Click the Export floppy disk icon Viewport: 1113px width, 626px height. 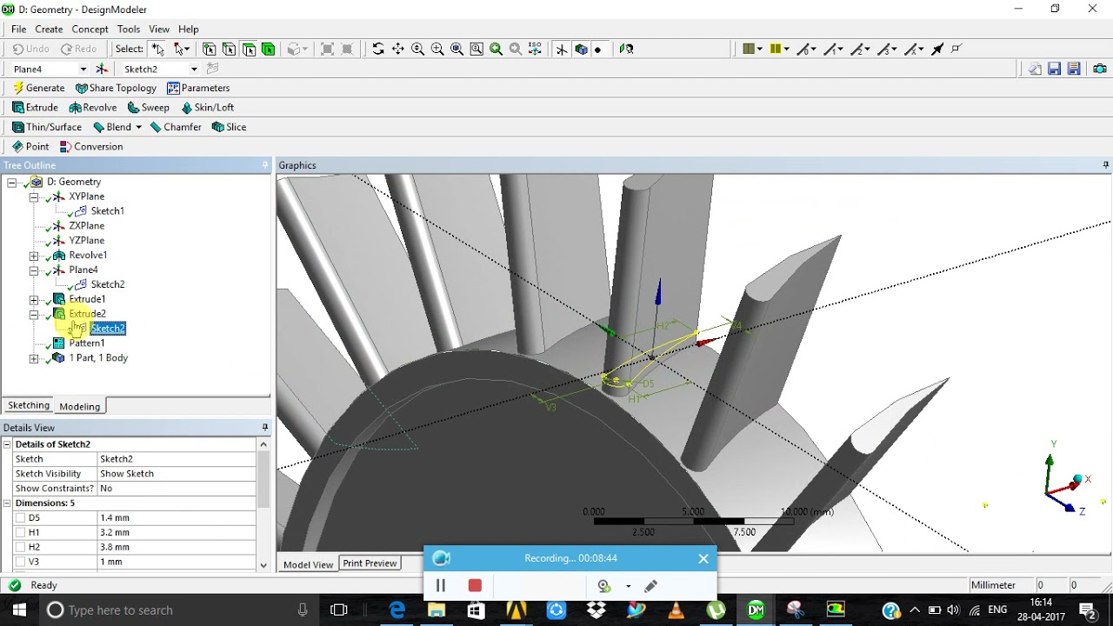point(1075,69)
